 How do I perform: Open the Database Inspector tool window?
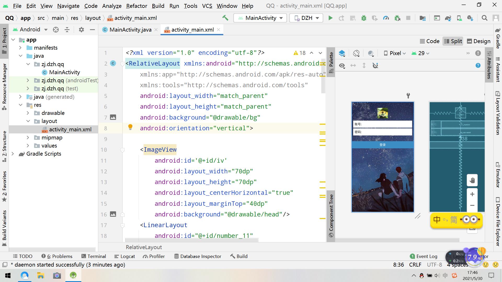click(197, 256)
